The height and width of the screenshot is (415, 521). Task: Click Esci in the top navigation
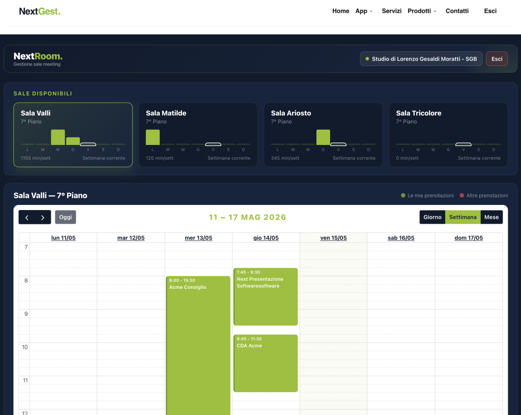(490, 11)
